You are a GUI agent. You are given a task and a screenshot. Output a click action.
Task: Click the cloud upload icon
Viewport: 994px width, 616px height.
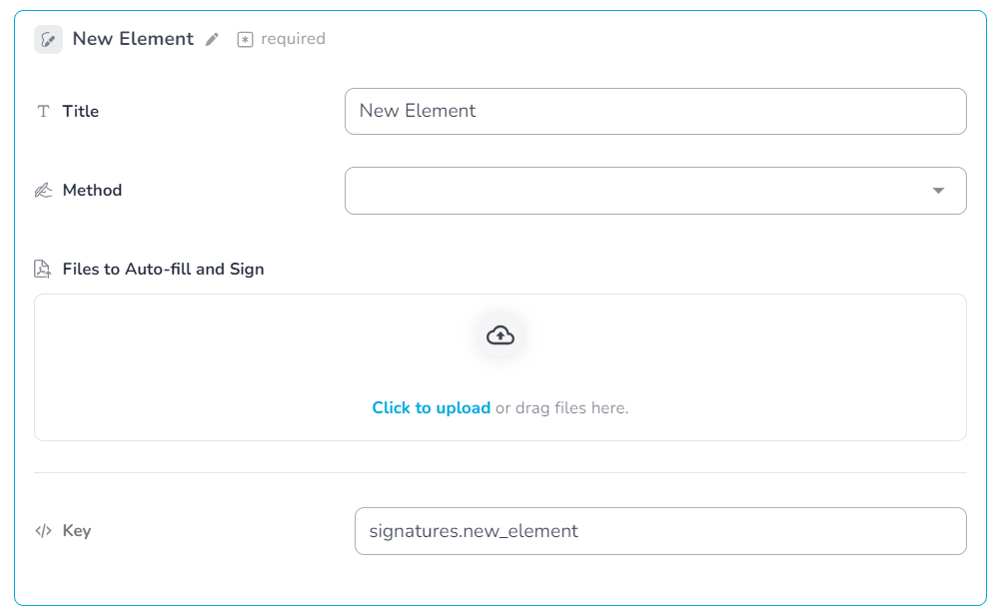500,335
